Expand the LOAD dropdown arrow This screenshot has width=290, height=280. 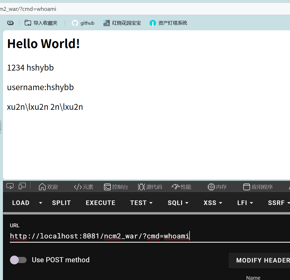(40, 203)
